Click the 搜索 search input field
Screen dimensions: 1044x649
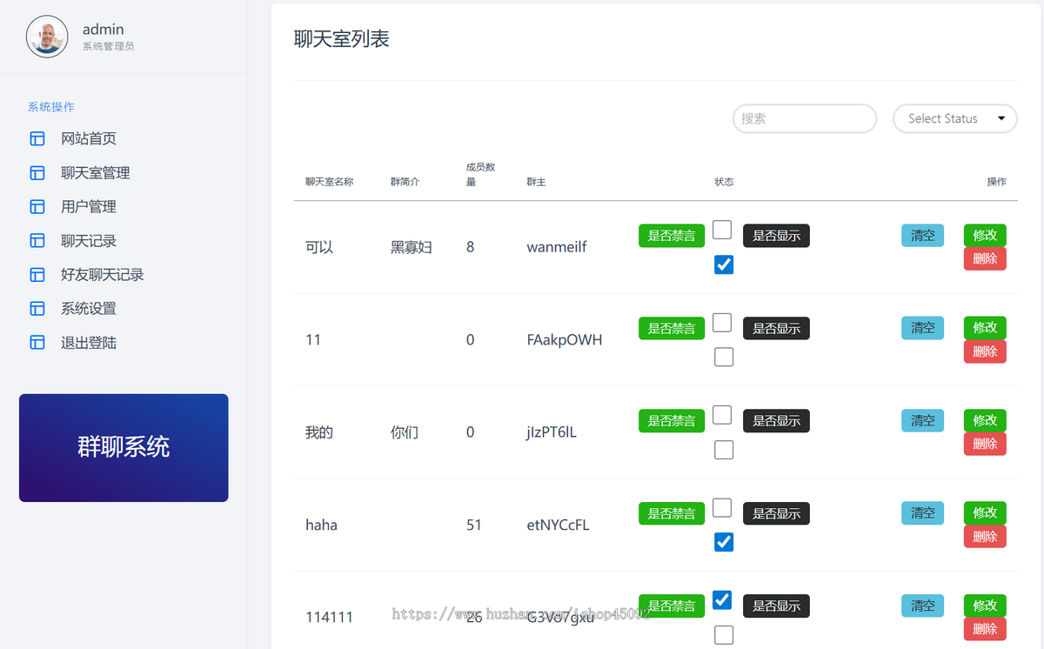point(805,118)
